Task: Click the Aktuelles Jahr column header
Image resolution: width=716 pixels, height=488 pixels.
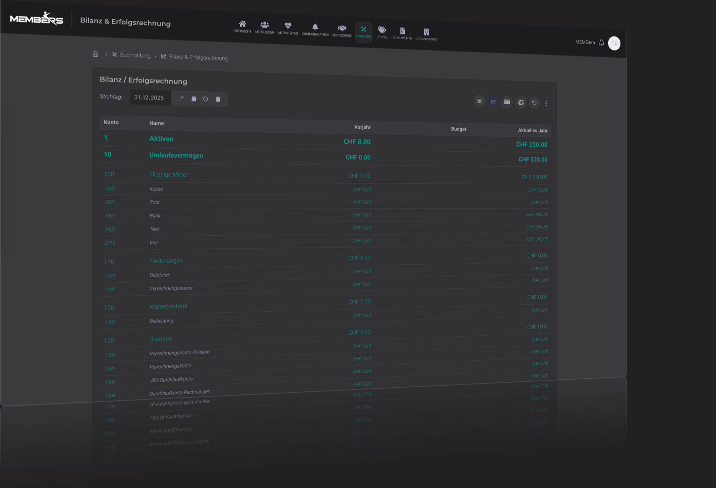Action: click(x=533, y=130)
